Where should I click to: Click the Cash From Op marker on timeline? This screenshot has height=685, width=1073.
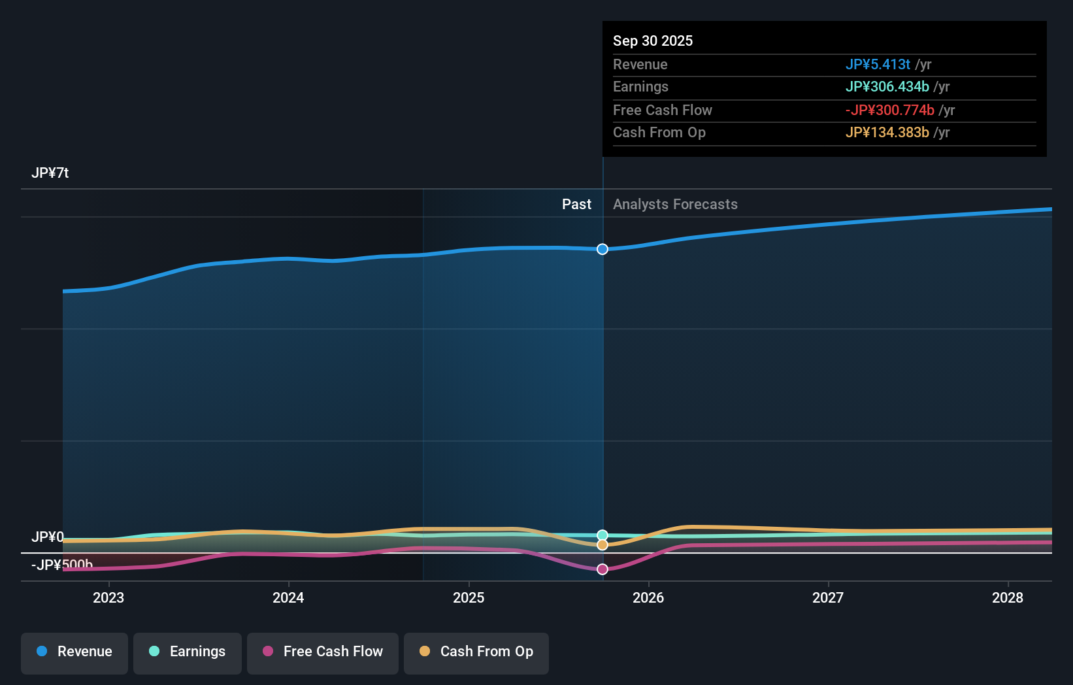coord(602,545)
